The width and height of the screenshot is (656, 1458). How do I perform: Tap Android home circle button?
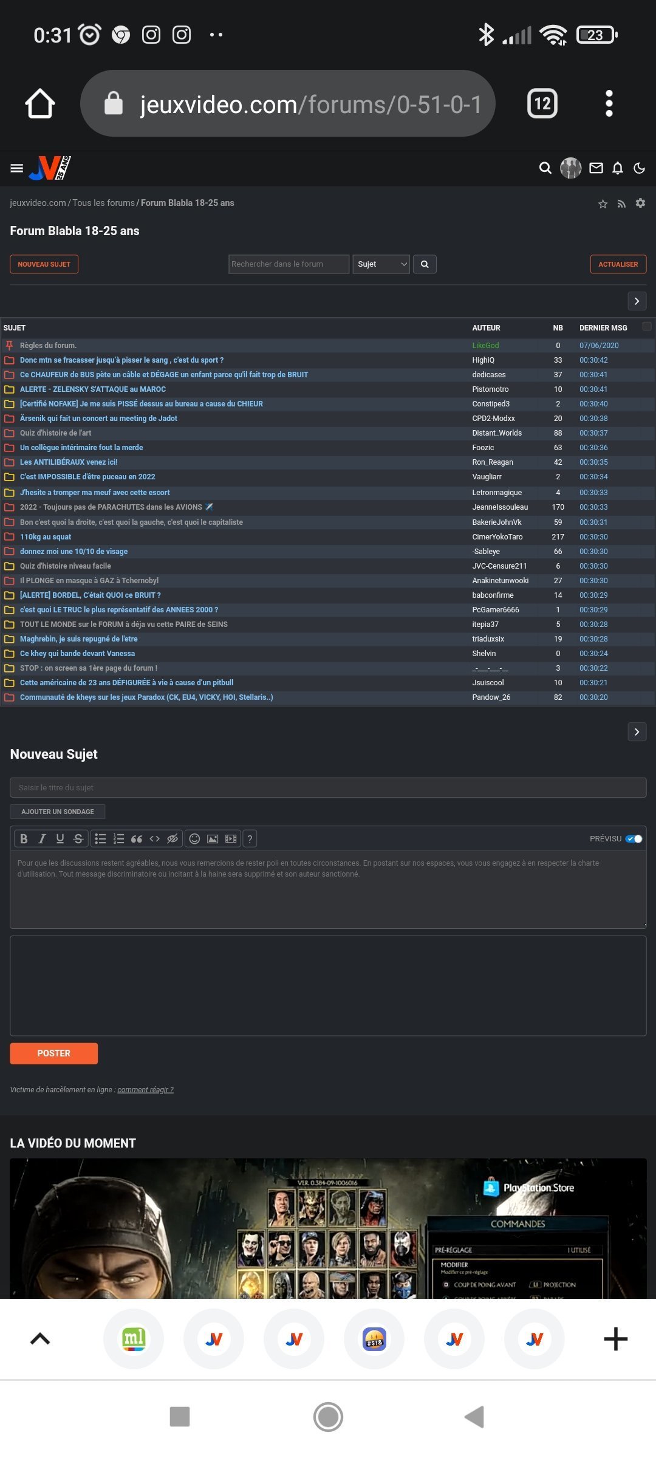(328, 1417)
